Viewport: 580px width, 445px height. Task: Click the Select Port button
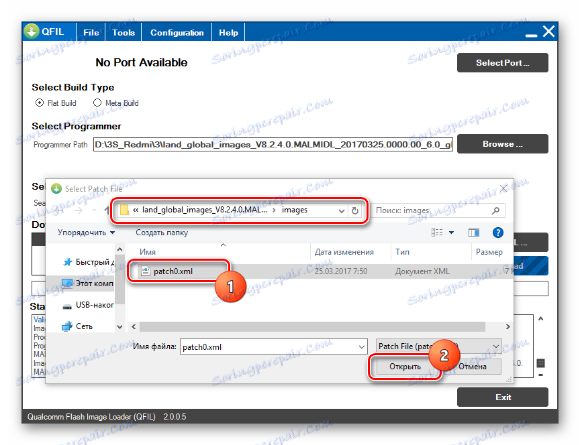[x=502, y=63]
